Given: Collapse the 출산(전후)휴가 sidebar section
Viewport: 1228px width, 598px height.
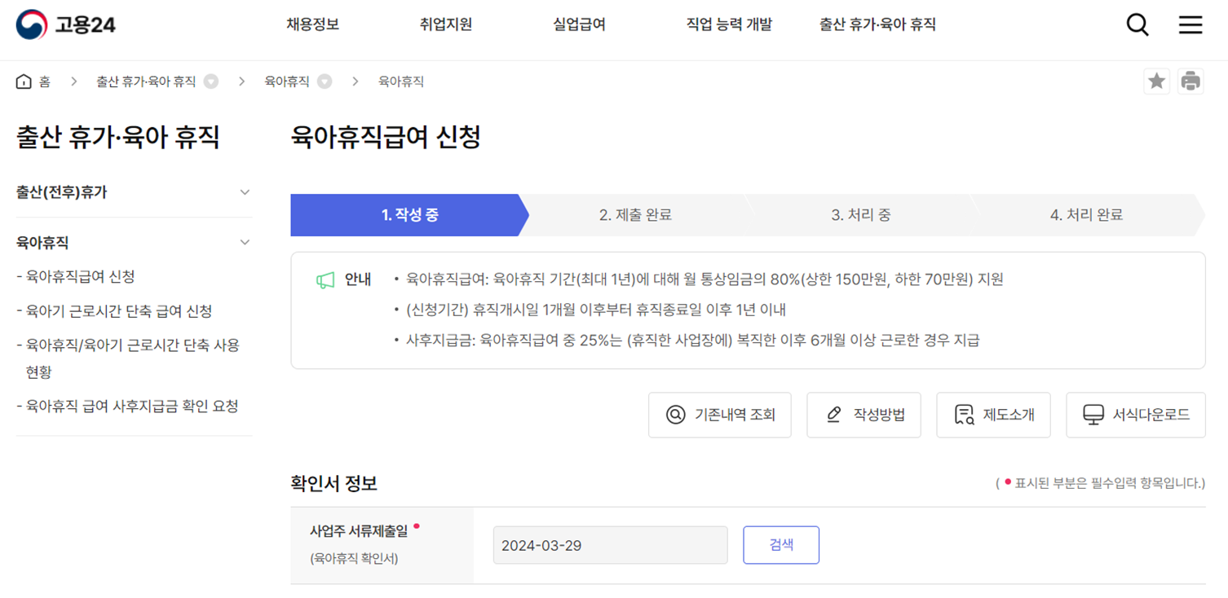Looking at the screenshot, I should pos(245,192).
